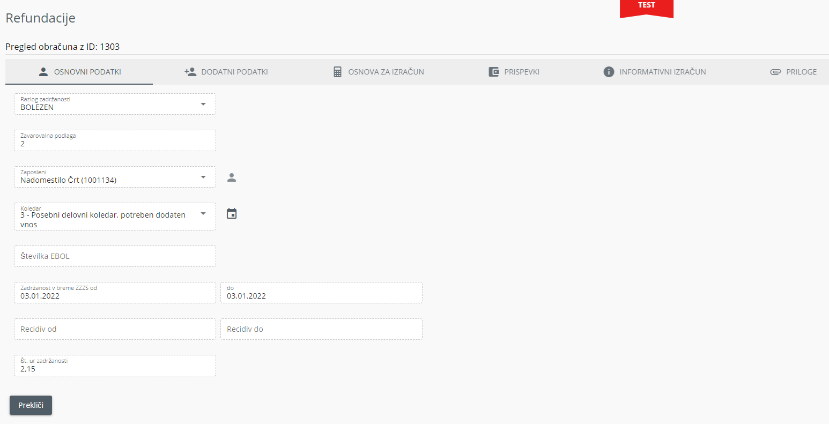The width and height of the screenshot is (829, 424).
Task: Click the calculator icon on Osnova za izračun
Action: pos(337,72)
